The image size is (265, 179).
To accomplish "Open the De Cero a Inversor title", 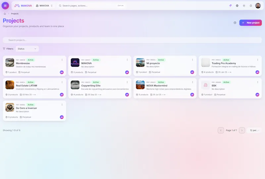I will click(x=26, y=108).
